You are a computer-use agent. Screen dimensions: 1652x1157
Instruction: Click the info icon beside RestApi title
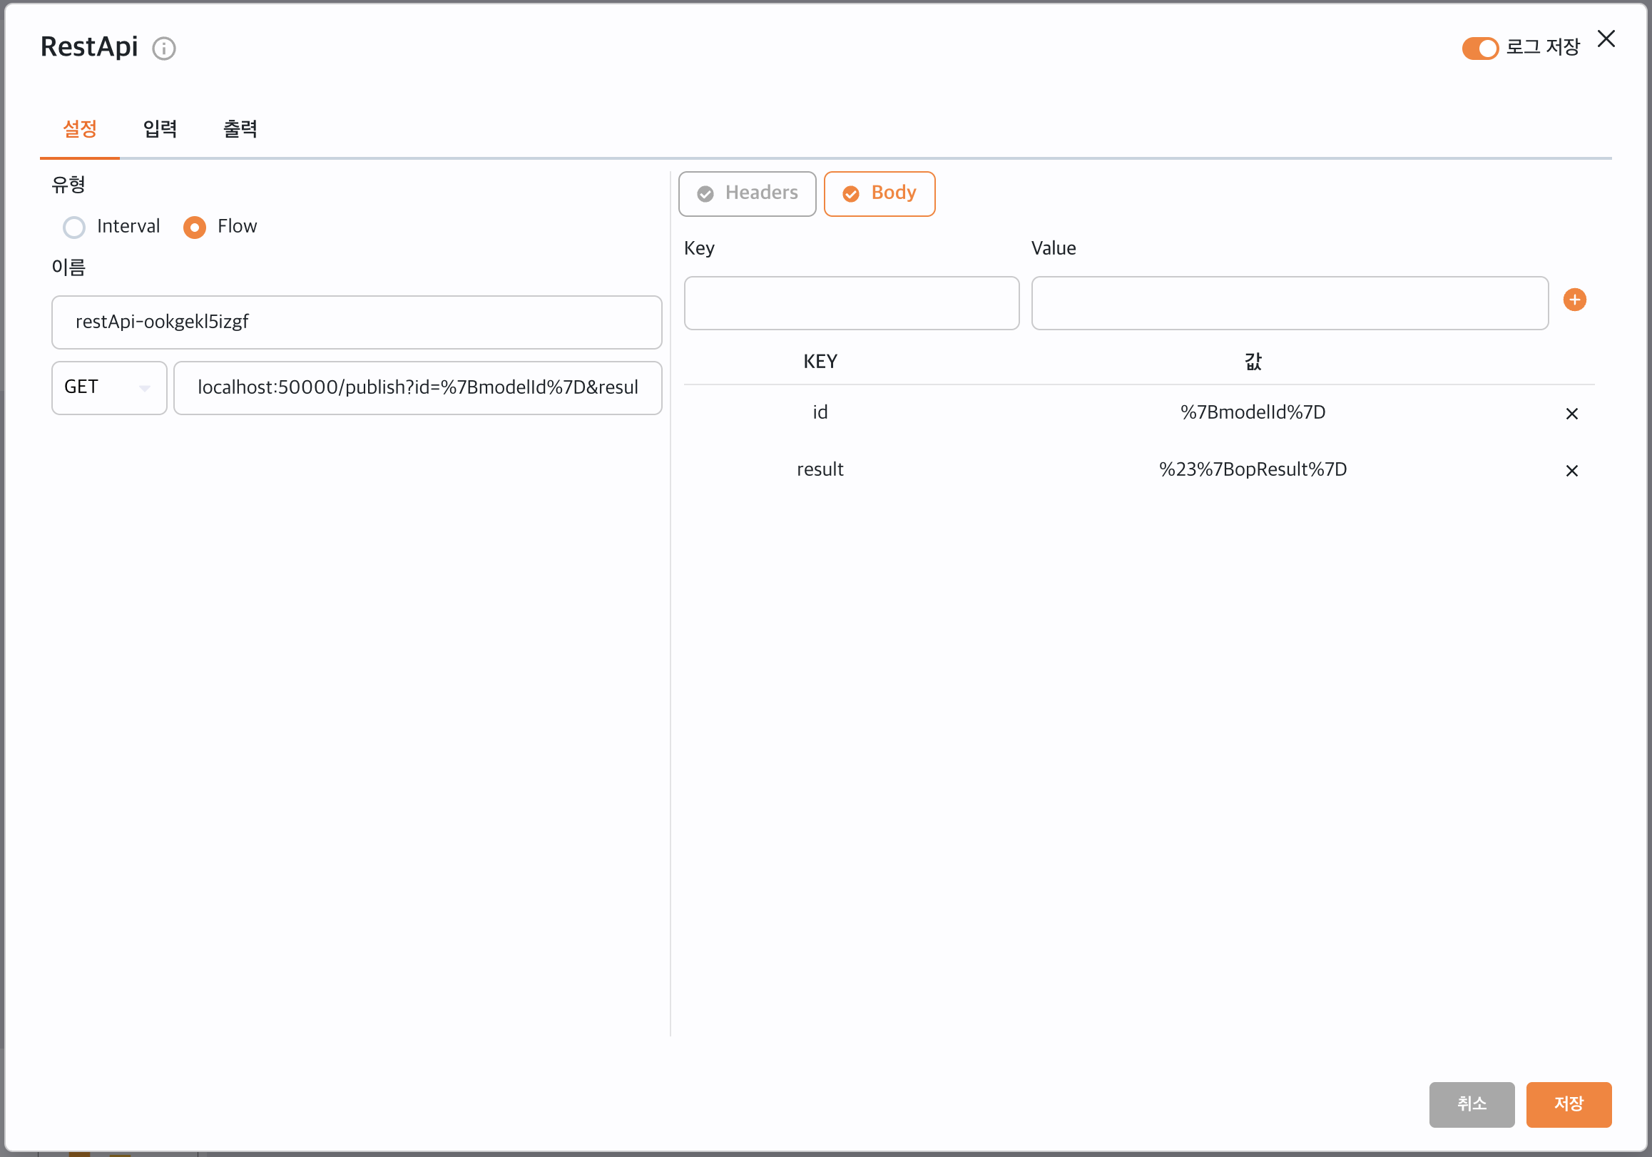tap(164, 49)
